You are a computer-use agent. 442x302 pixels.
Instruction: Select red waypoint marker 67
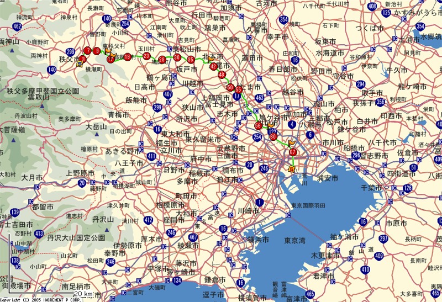pos(293,152)
